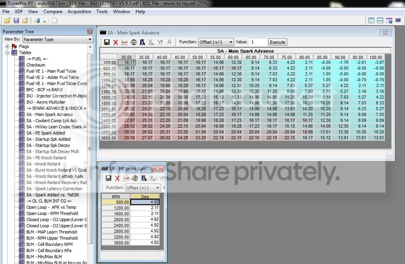Open the Help menu
This screenshot has width=405, height=264.
[x=140, y=11]
